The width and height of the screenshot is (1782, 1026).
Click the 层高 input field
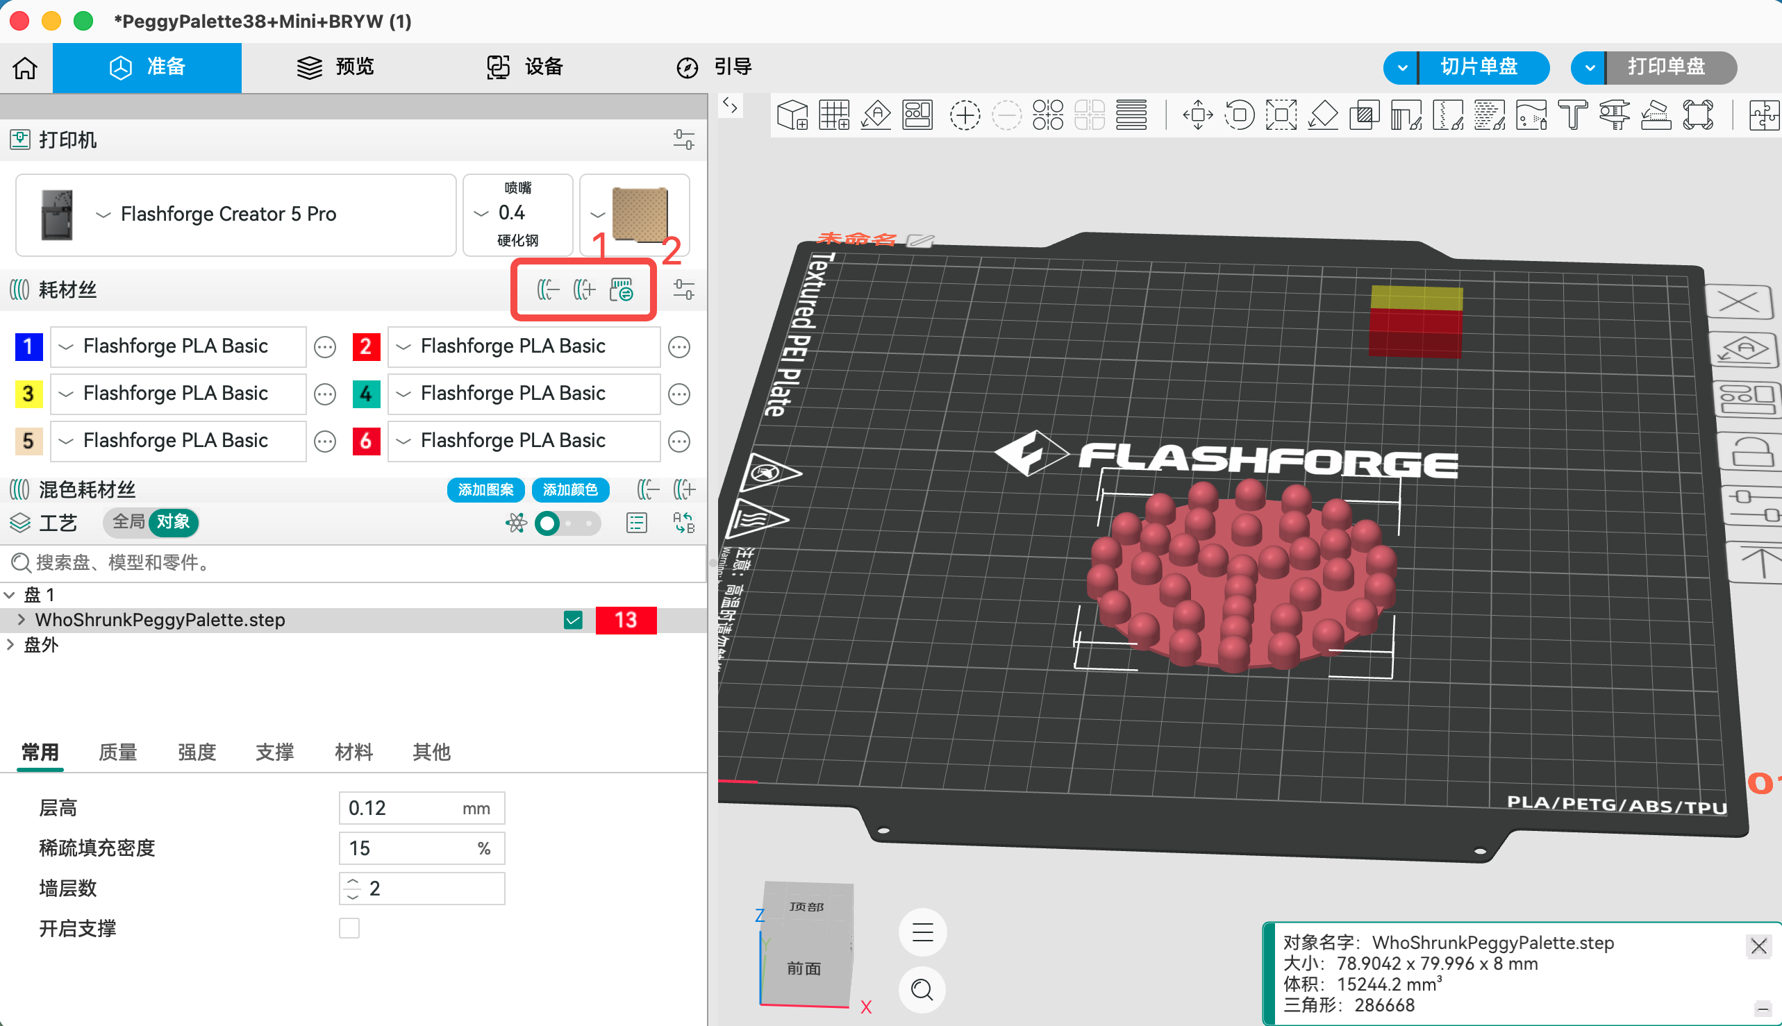422,807
